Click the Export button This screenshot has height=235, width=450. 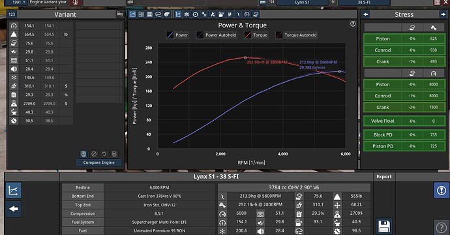point(384,177)
